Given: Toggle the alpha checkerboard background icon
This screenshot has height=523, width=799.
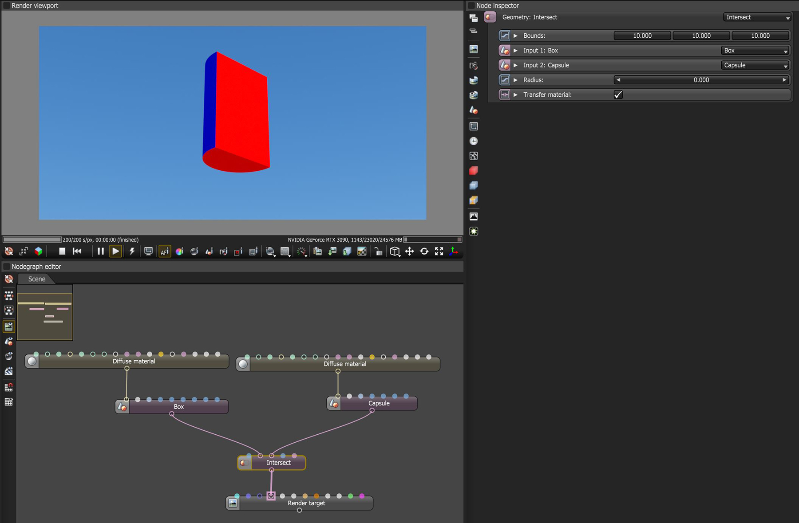Looking at the screenshot, I should 362,252.
